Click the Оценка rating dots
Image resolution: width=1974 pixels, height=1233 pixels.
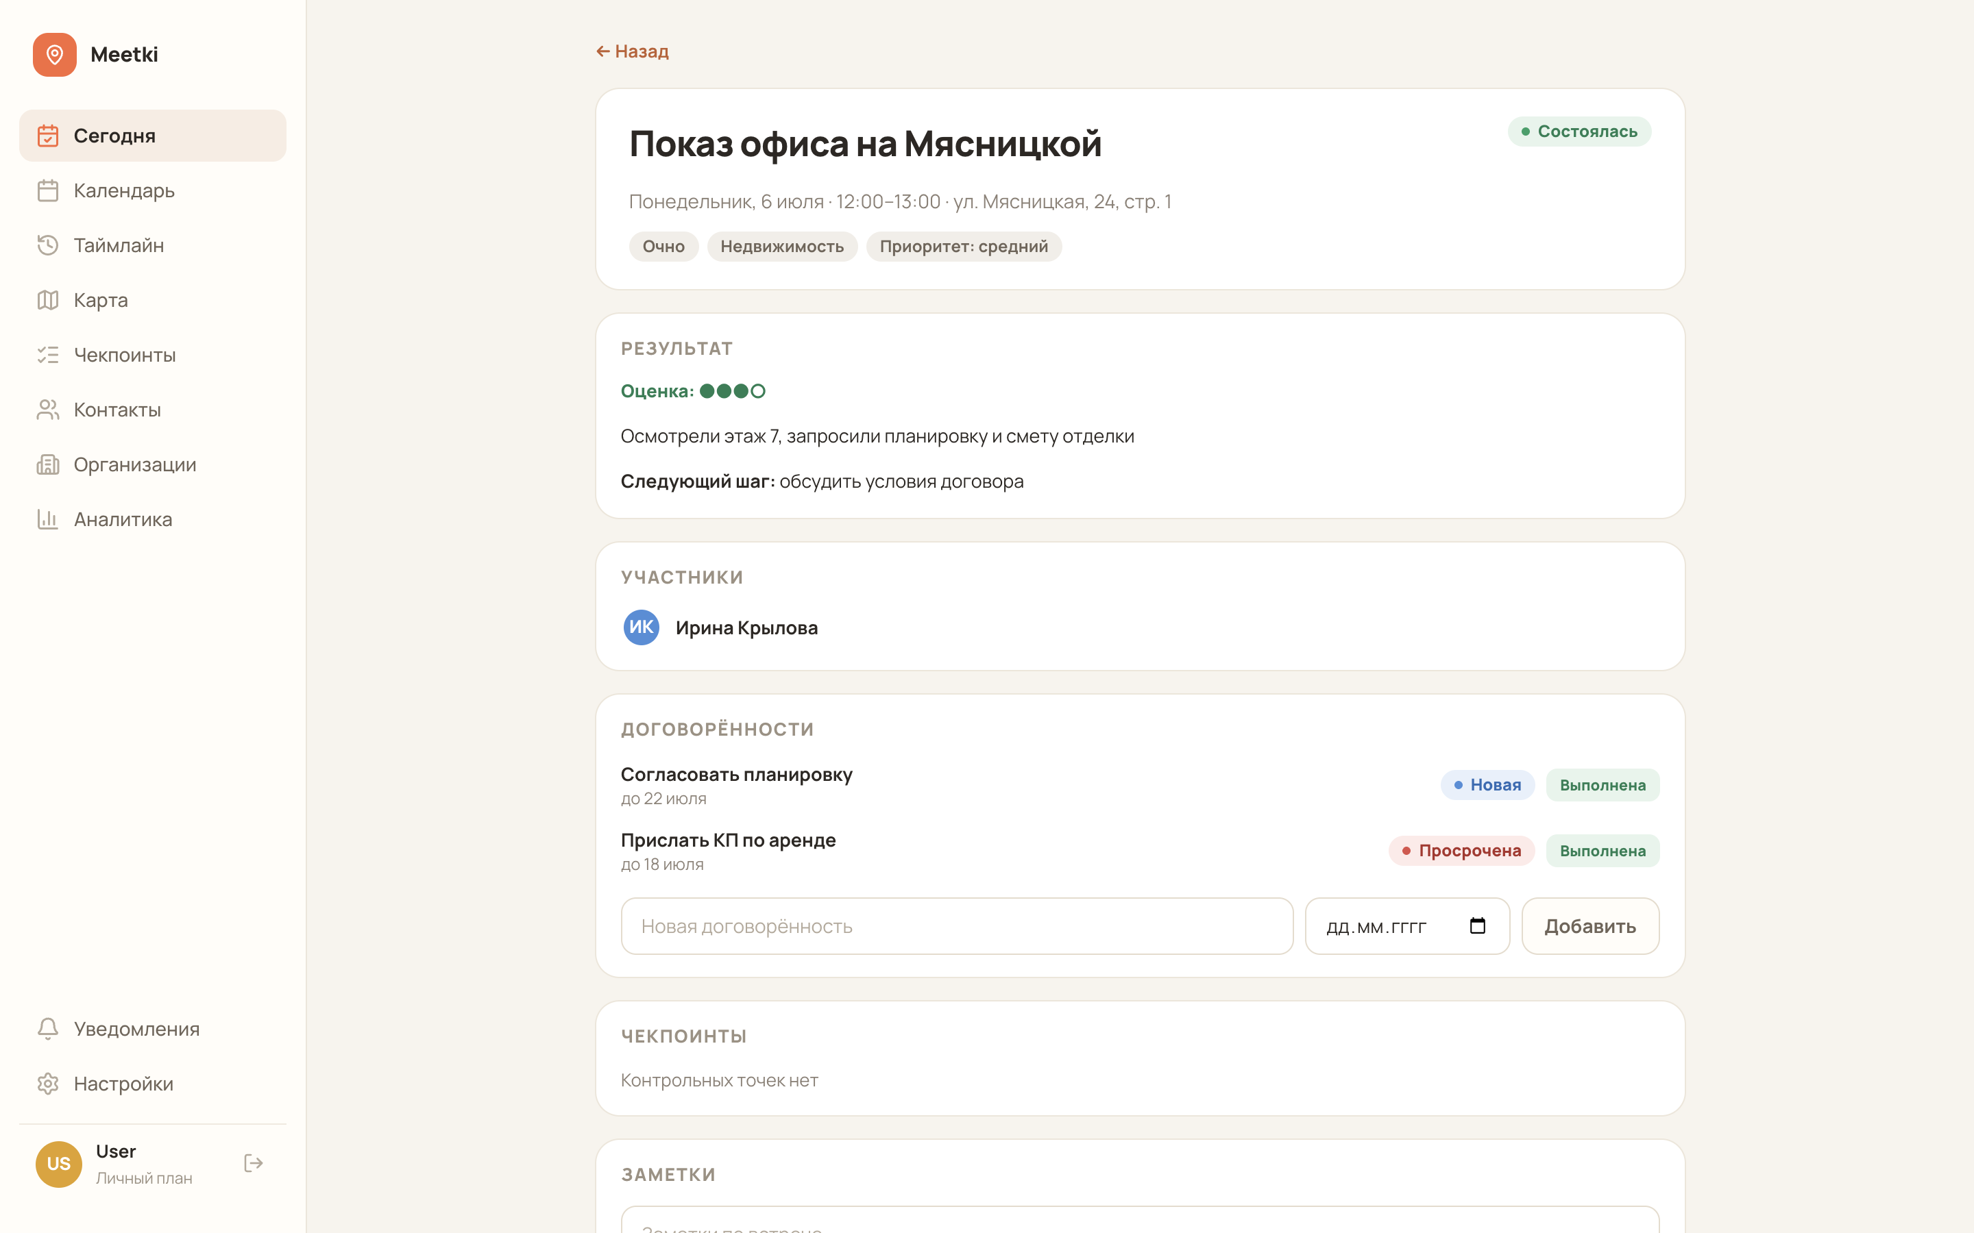[x=733, y=391]
